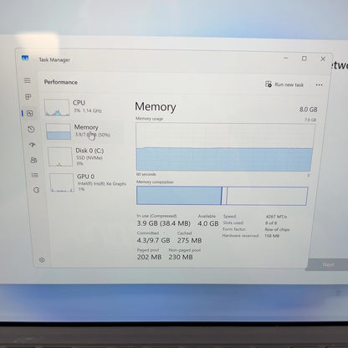Open the Startup apps page icon
Screen dimensions: 348x348
(33, 145)
